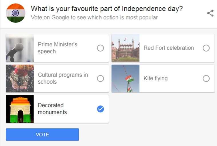Click the checked Decorated monuments radio button

pyautogui.click(x=100, y=109)
